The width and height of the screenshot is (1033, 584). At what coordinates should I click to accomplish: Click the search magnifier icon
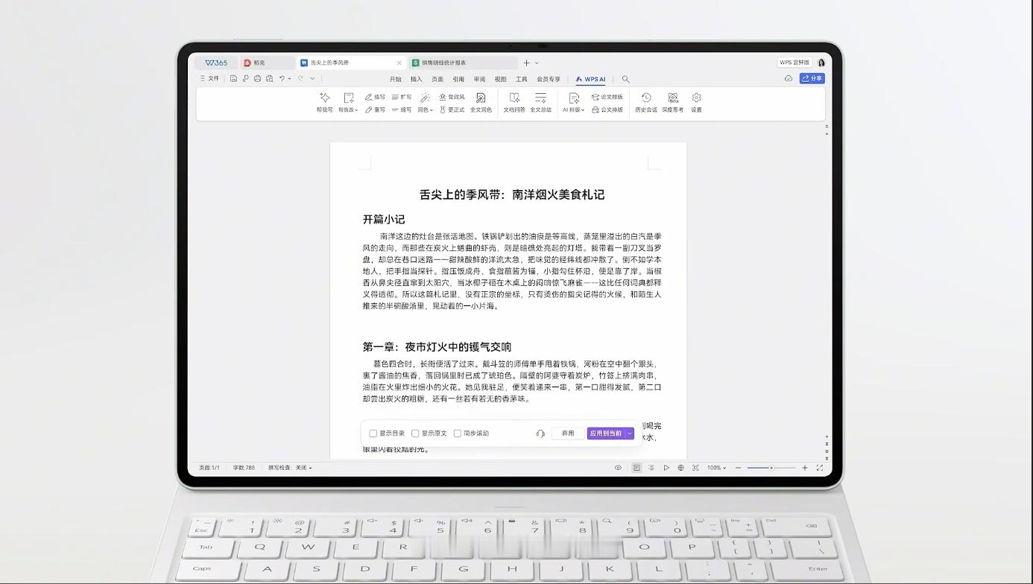tap(625, 79)
